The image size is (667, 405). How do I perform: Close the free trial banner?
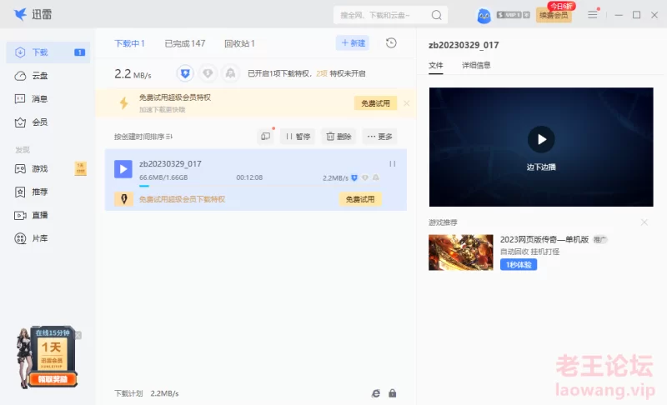pos(407,103)
